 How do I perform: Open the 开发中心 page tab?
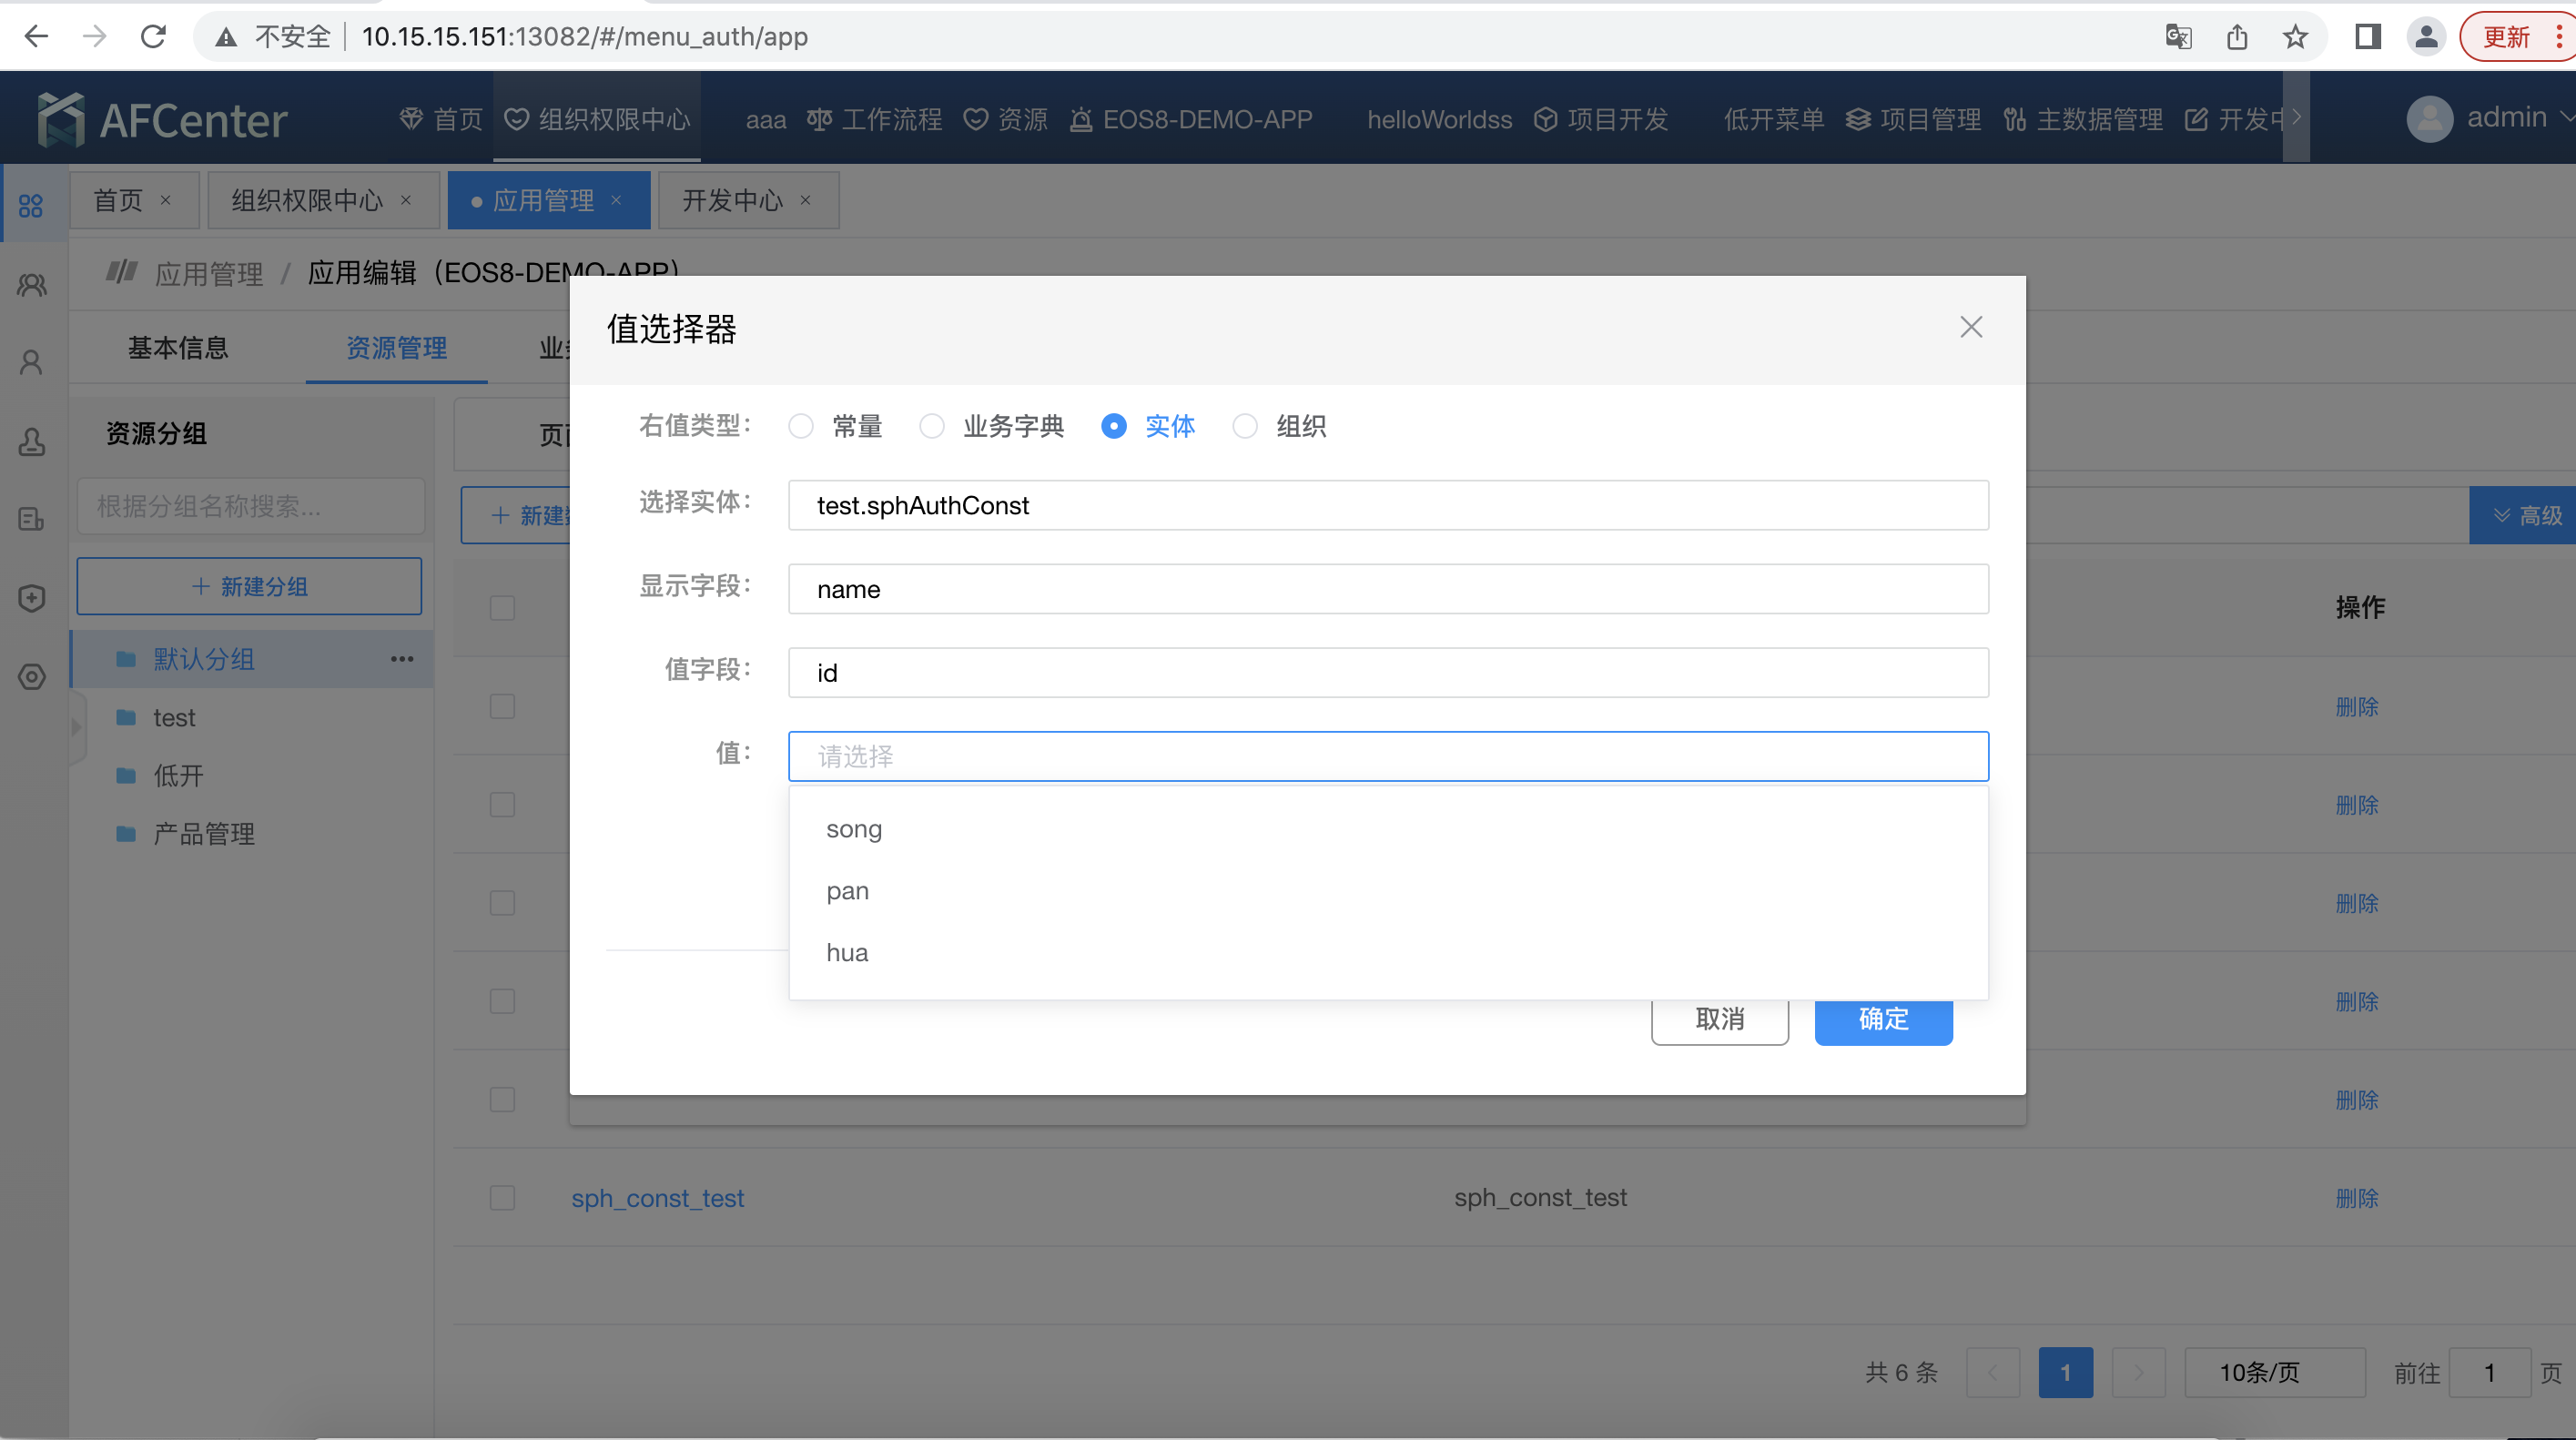[732, 201]
